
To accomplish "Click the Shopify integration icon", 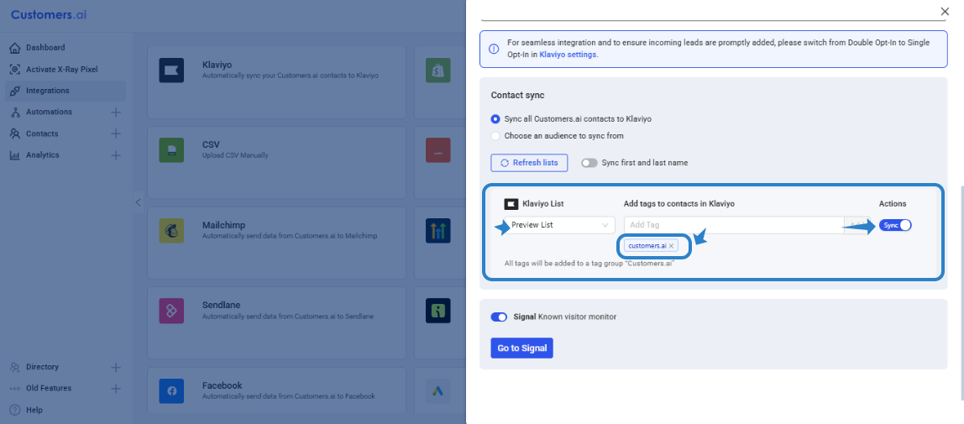I will tap(438, 71).
